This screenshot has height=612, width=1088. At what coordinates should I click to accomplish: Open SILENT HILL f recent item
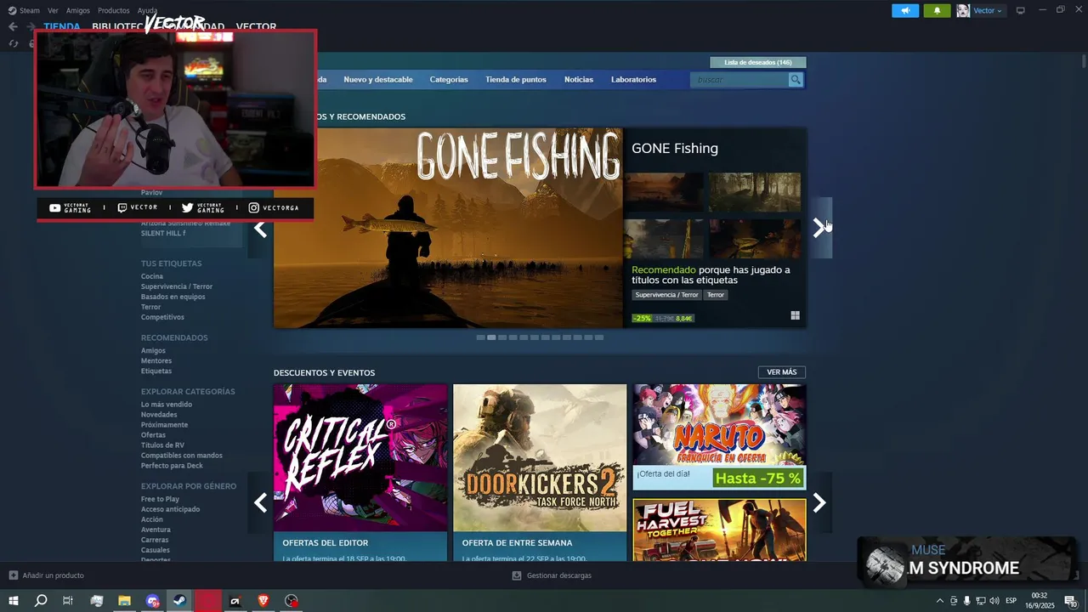[x=163, y=233]
